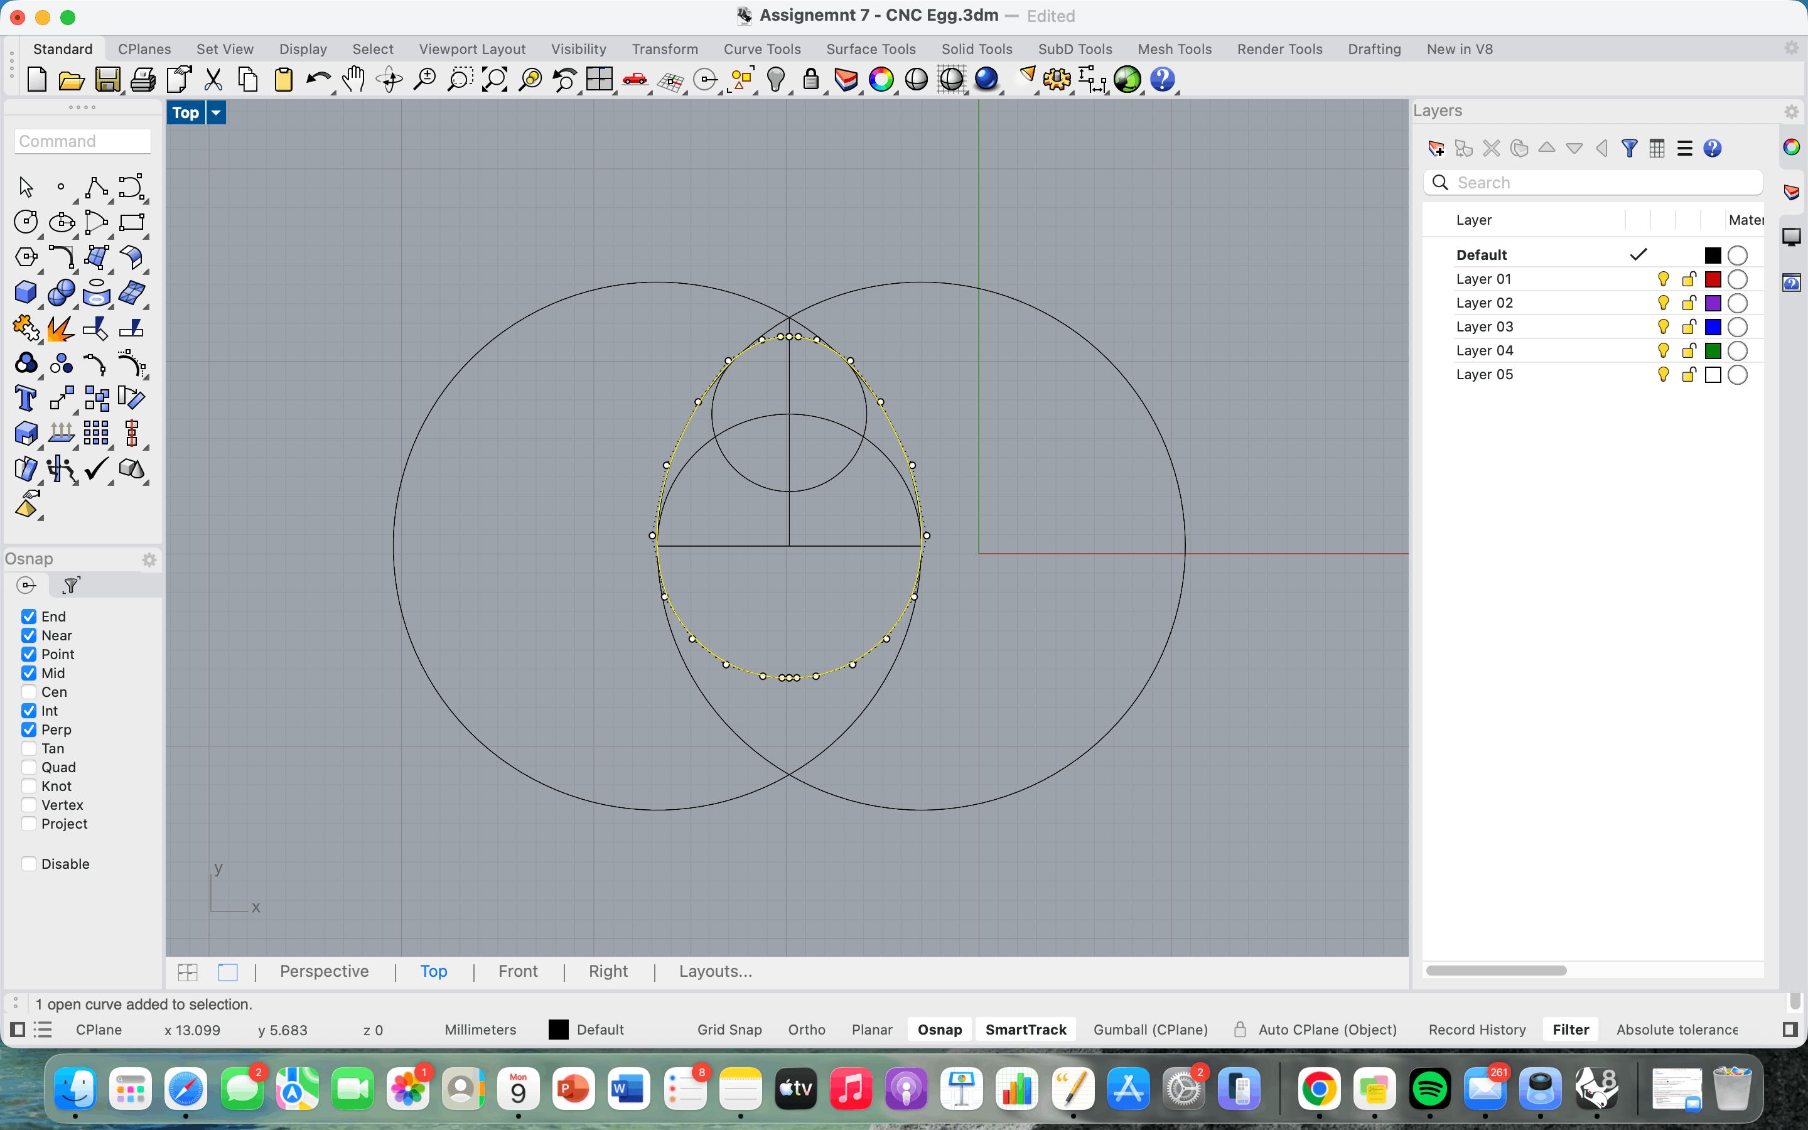Uncheck the Mid osnap checkbox

click(x=29, y=674)
